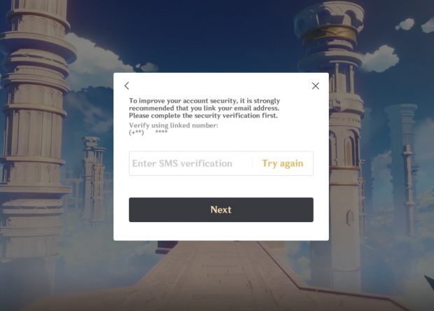Viewport: 434px width, 311px height.
Task: Click the divider beside Try again
Action: tap(253, 163)
